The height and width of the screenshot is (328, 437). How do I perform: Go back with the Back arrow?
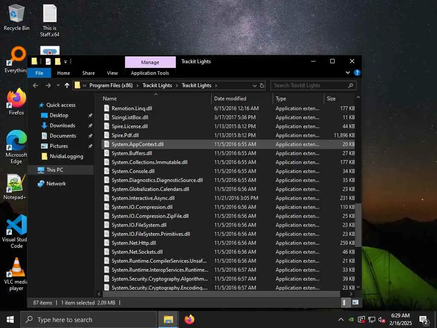pos(35,85)
